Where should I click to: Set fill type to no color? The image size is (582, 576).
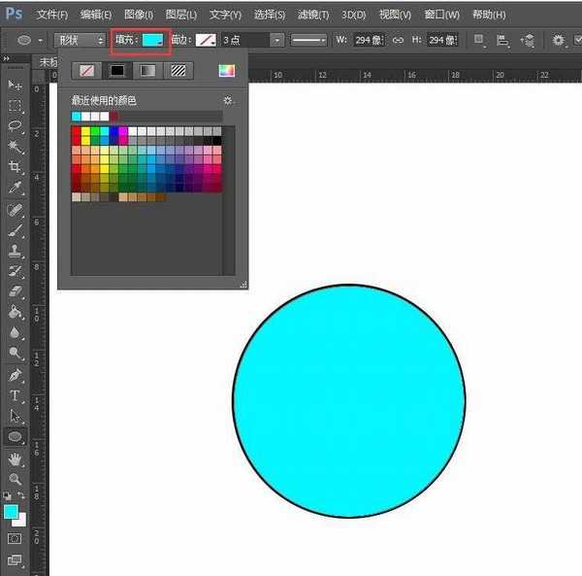click(x=86, y=70)
